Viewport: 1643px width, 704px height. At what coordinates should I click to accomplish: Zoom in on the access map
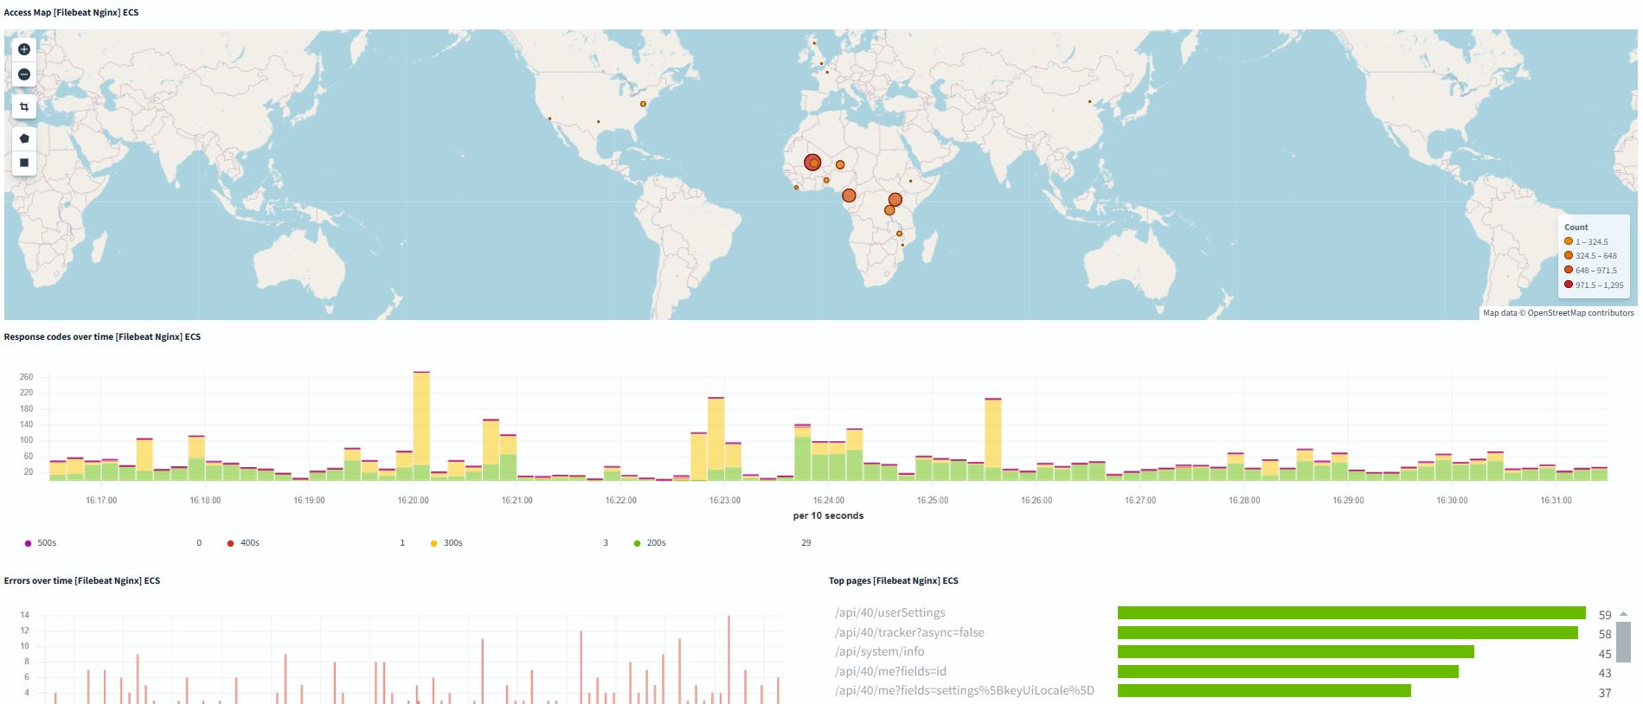tap(24, 49)
